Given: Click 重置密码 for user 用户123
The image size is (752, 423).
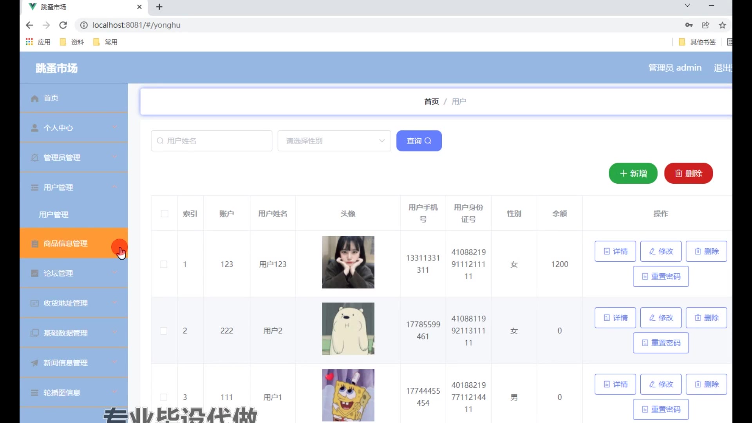Looking at the screenshot, I should pos(661,277).
